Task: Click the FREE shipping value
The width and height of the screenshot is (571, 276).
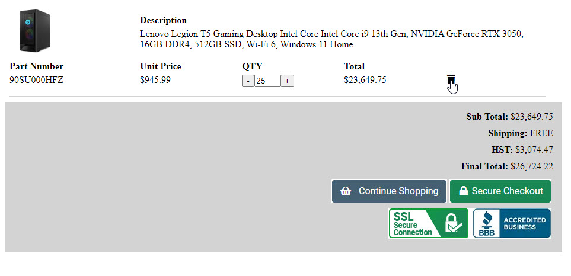Action: [541, 133]
